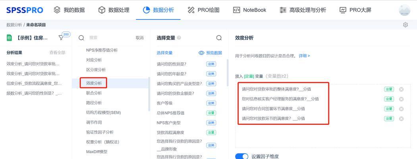Open 高级处理与分析 tab
The width and height of the screenshot is (417, 159).
[303, 10]
